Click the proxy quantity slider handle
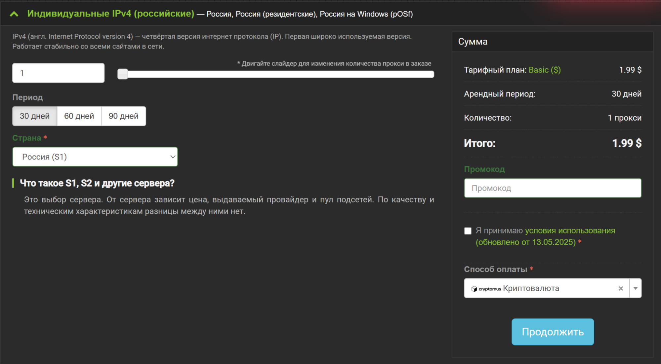The image size is (661, 364). [x=123, y=74]
